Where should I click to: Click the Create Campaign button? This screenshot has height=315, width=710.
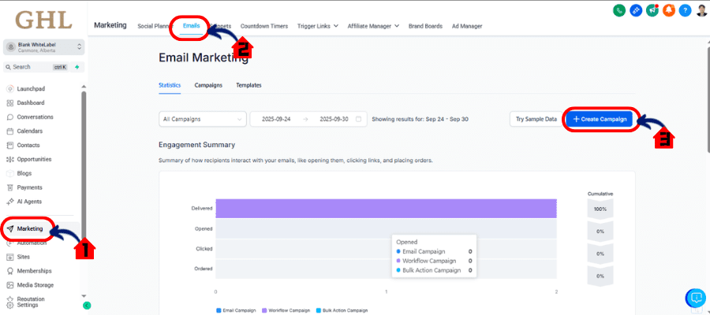point(600,119)
